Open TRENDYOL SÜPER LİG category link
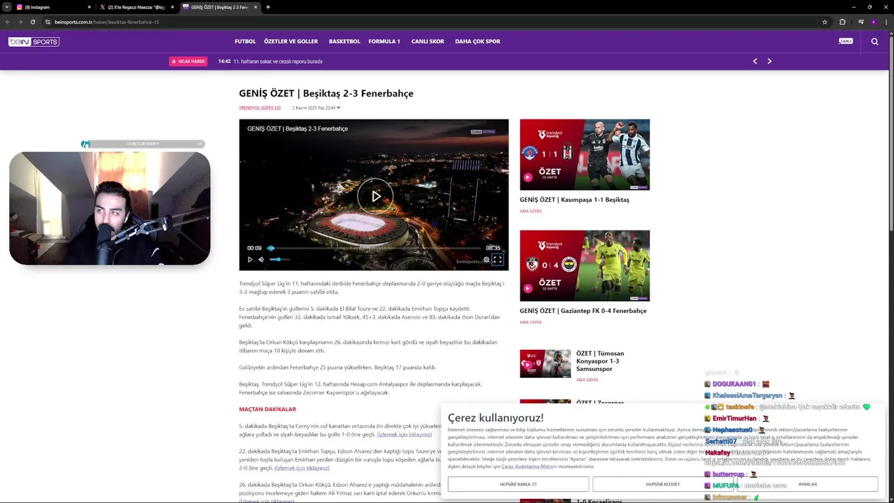Viewport: 894px width, 503px height. 260,108
